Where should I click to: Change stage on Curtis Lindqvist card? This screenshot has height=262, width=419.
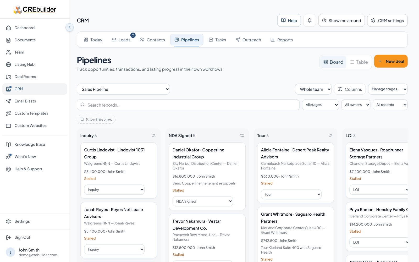114,190
